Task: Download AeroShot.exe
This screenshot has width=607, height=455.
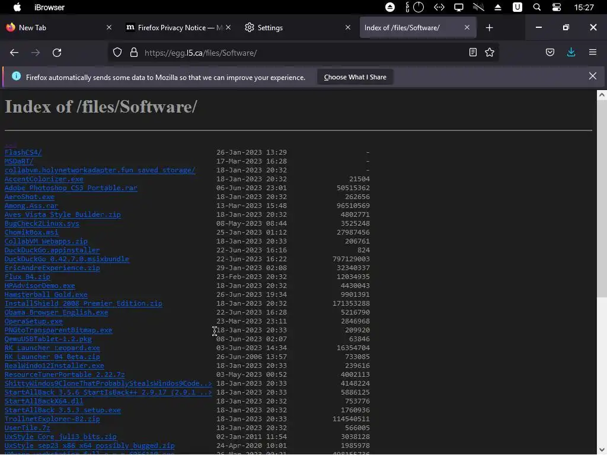Action: (30, 197)
